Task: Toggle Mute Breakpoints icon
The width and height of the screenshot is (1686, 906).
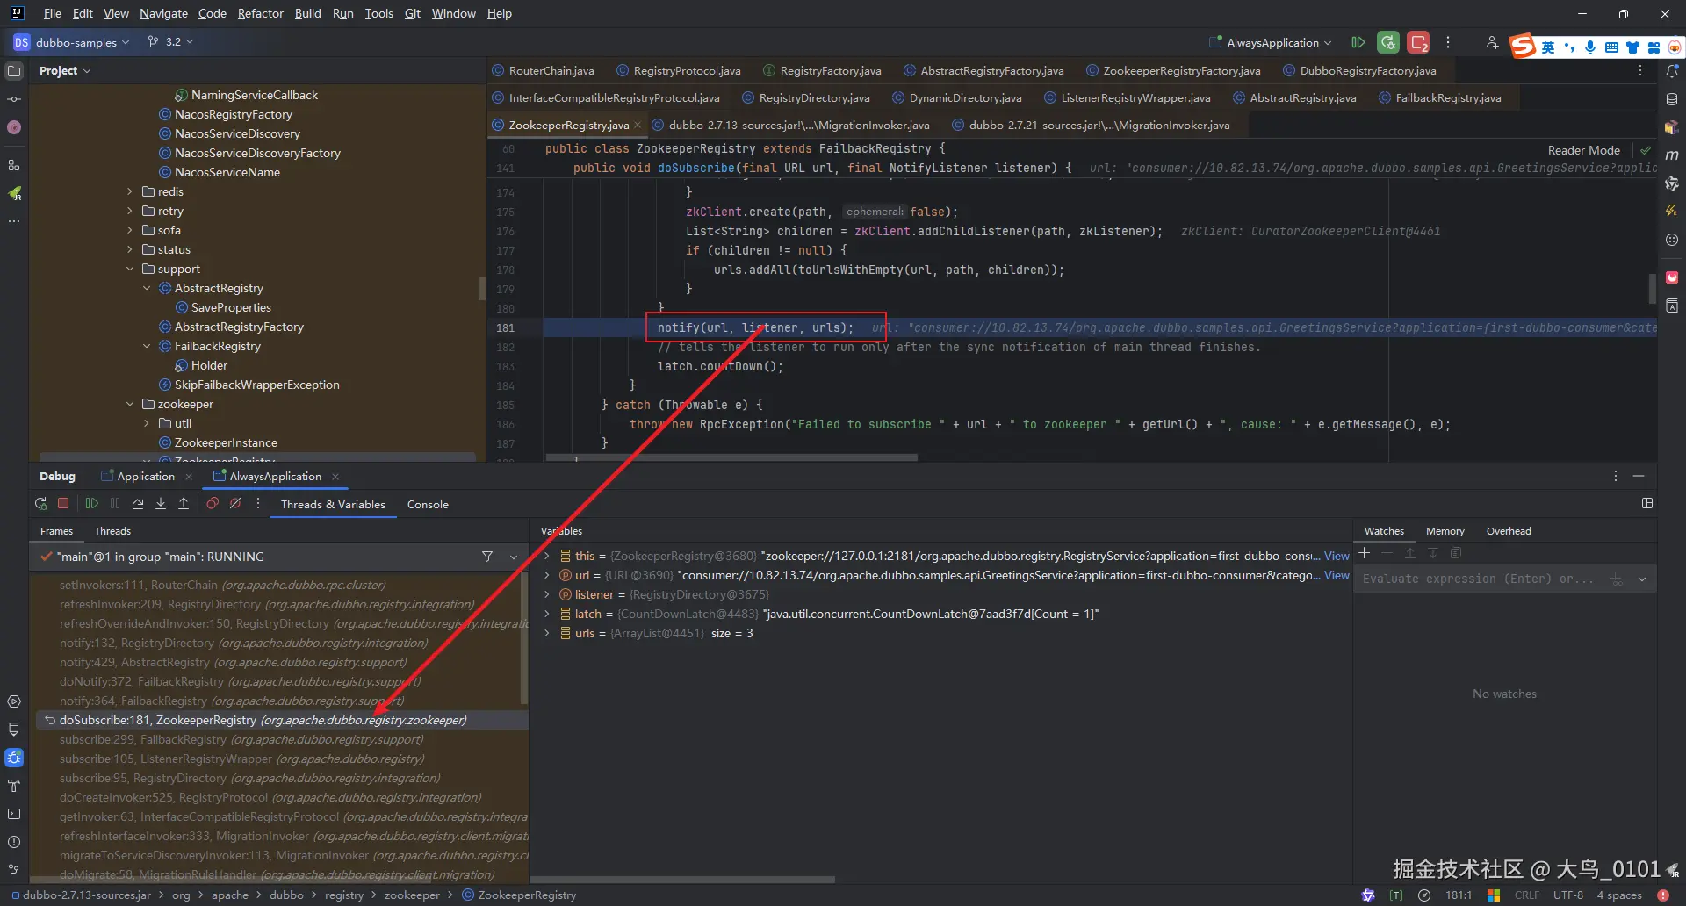Action: pyautogui.click(x=235, y=504)
